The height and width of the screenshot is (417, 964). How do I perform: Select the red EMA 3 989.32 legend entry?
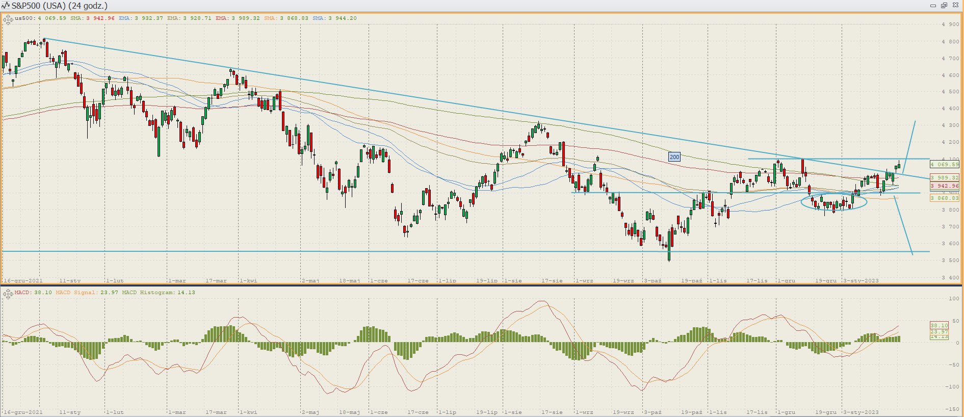pyautogui.click(x=238, y=18)
